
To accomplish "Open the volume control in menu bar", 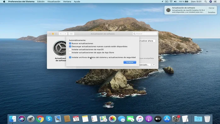I will click(x=175, y=2).
